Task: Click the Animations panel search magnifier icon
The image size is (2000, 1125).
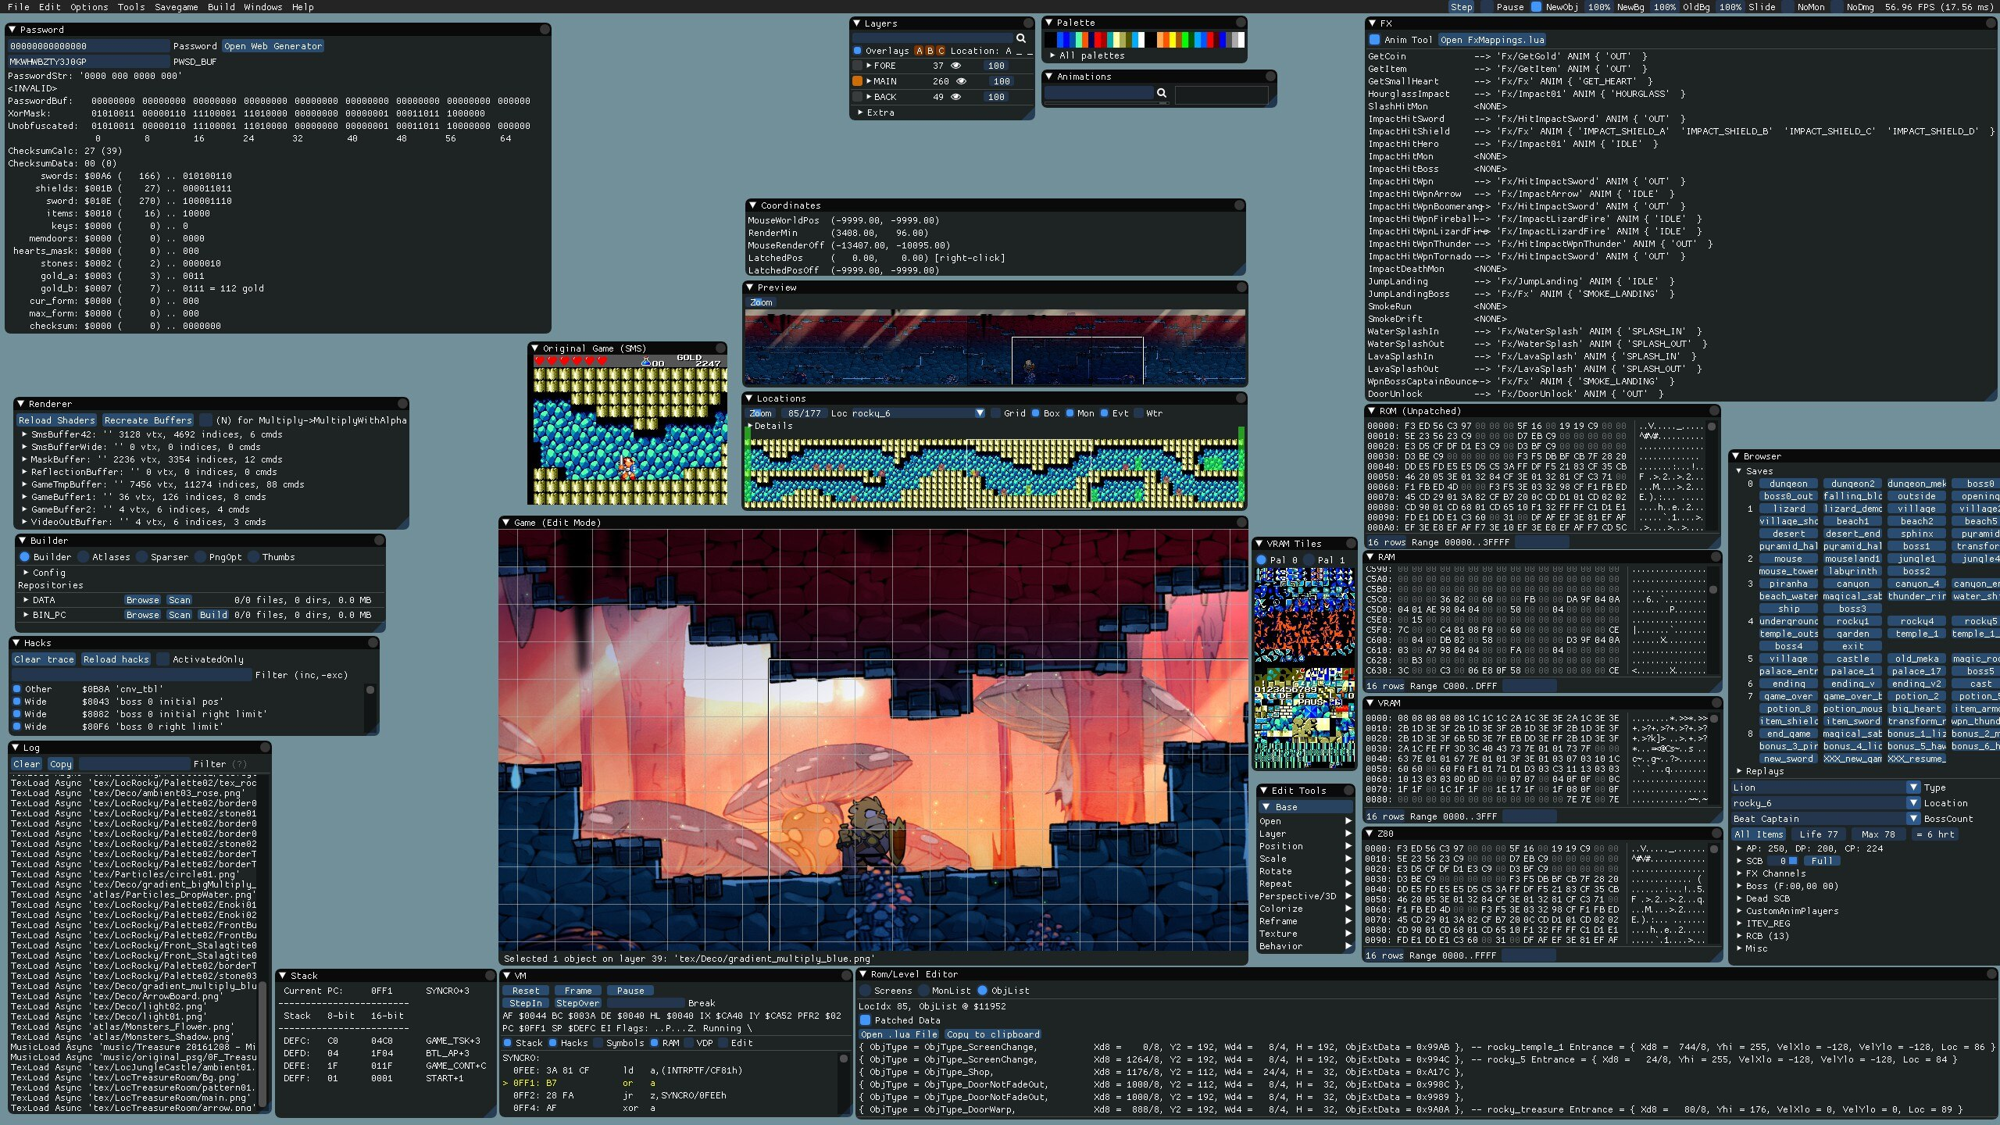Action: (x=1162, y=93)
